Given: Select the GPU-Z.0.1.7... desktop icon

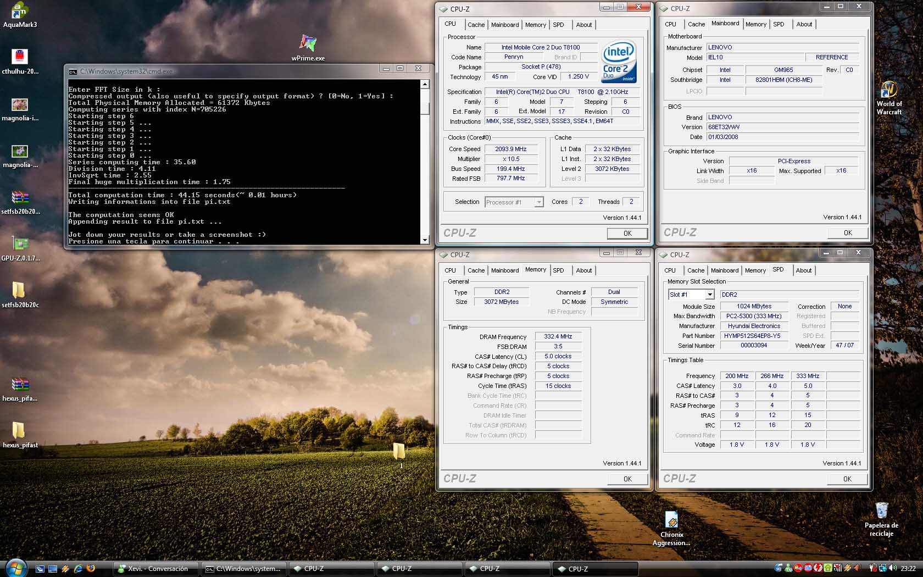Looking at the screenshot, I should point(20,248).
